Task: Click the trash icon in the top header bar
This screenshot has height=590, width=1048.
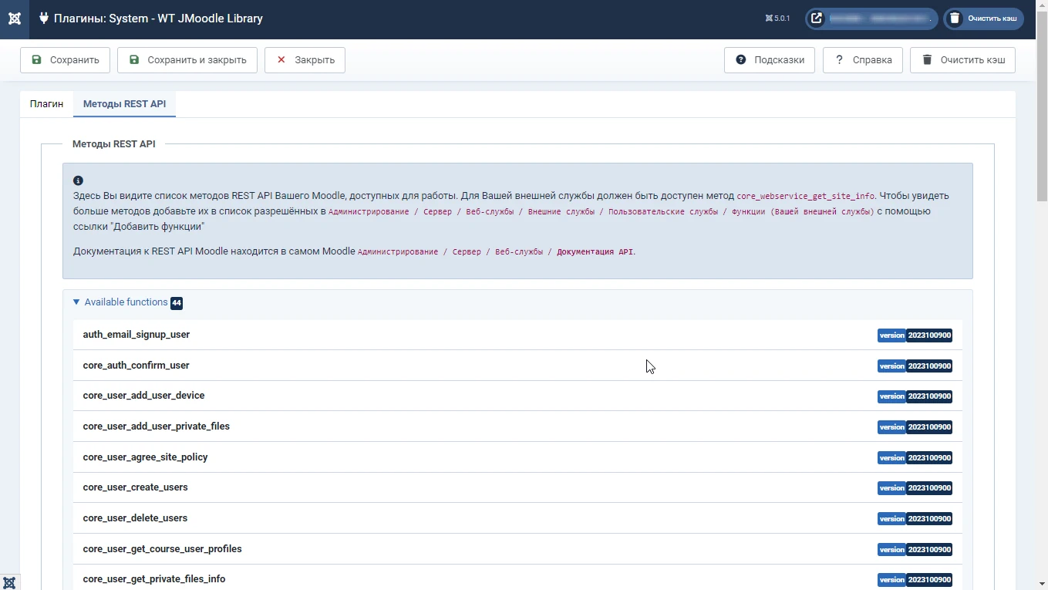Action: click(955, 19)
